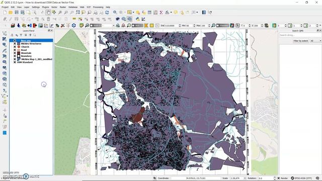Click the Search QMS string input field
Image resolution: width=322 pixels, height=181 pixels.
(300, 35)
